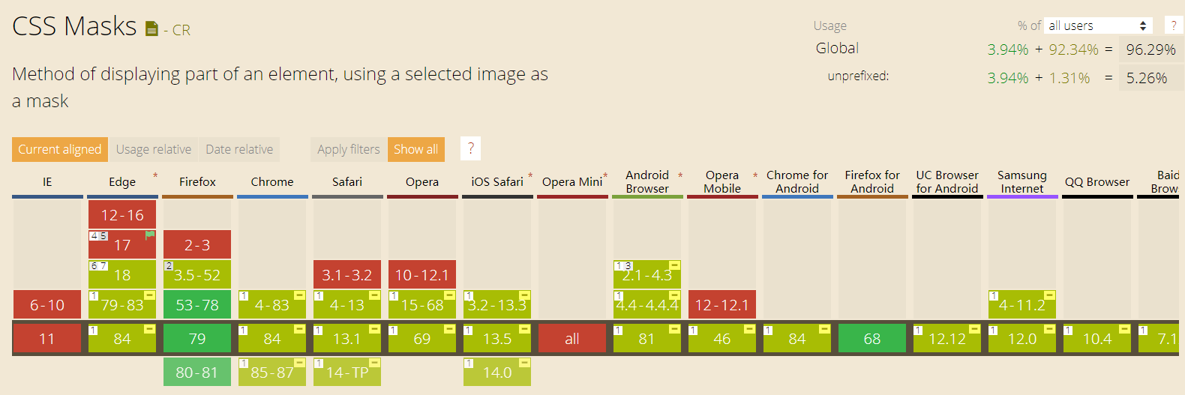This screenshot has width=1185, height=395.
Task: Click note marker 1 on Safari 13.1
Action: pyautogui.click(x=319, y=330)
